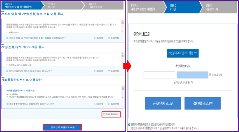Image resolution: width=239 pixels, height=132 pixels.
Task: Click 공동인증서 로그인 button
Action: click(163, 103)
